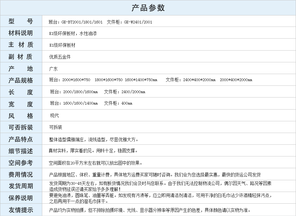Select the 友情提示 row label

click(21, 210)
